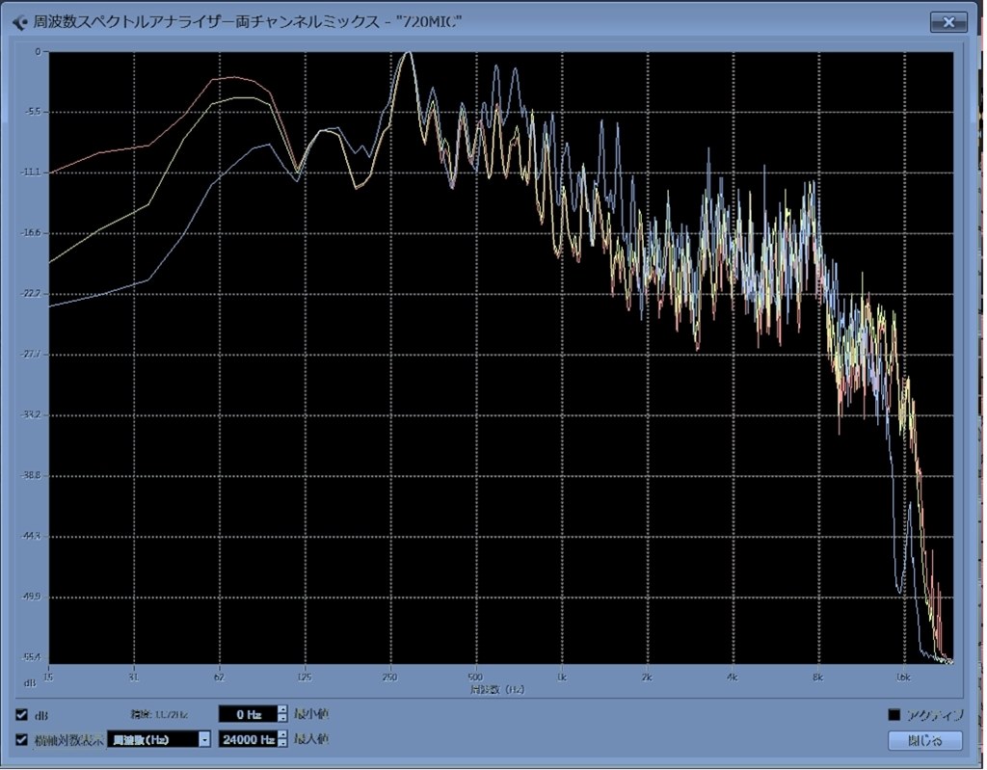Screen dimensions: 987x770
Task: Toggle the dB checkbox
Action: [21, 715]
